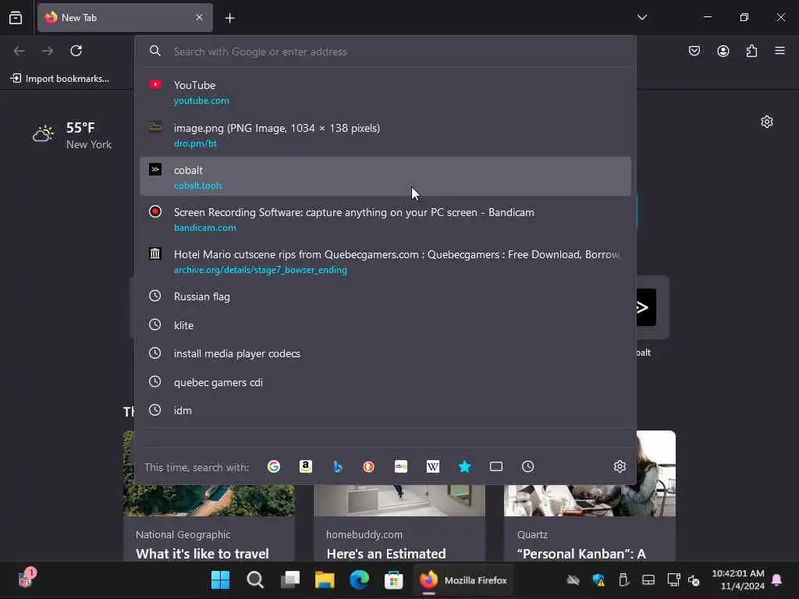Open the Extensions puzzle icon

[751, 51]
